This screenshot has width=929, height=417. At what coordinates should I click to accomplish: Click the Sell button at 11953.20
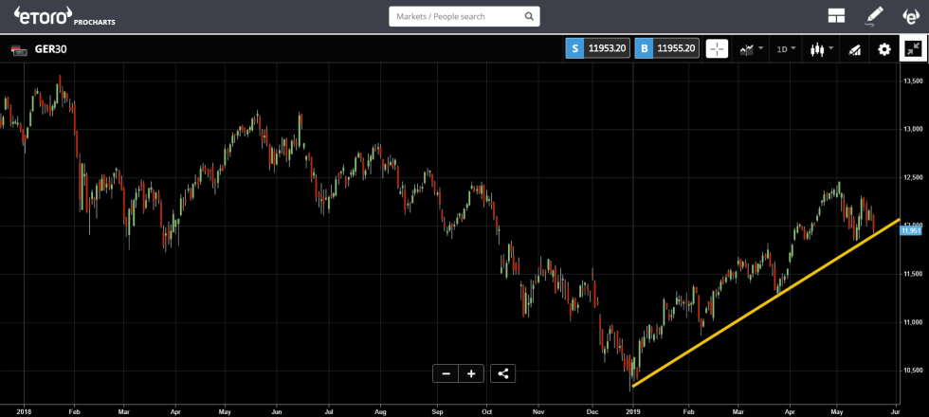(597, 48)
